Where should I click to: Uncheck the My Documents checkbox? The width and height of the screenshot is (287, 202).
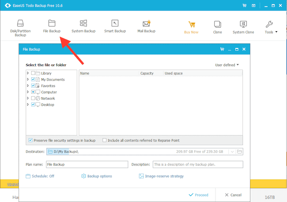33,79
